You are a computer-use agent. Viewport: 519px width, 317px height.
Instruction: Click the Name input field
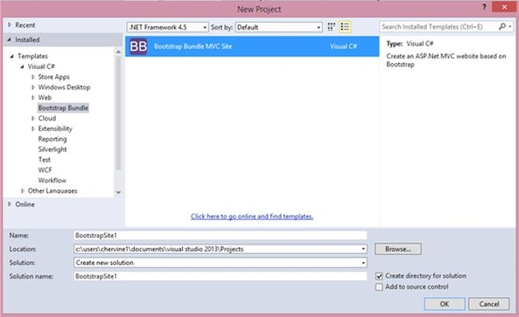(220, 236)
